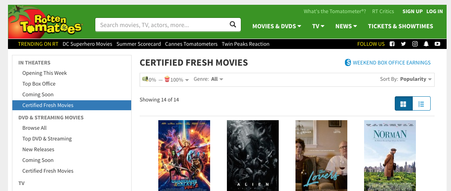Open Rotten Tomatoes Twitter icon

click(403, 44)
